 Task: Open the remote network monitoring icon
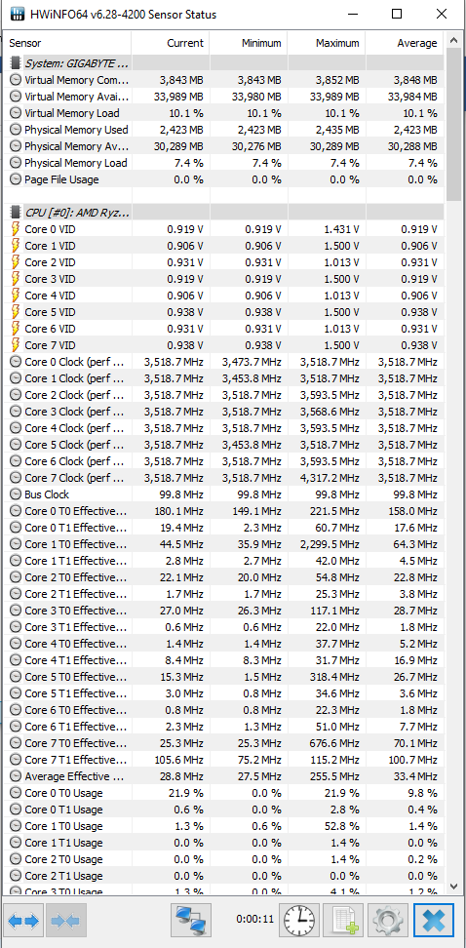pyautogui.click(x=191, y=921)
